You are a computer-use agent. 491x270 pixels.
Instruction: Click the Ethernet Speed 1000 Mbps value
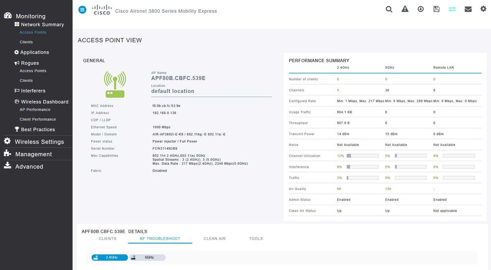tap(162, 127)
